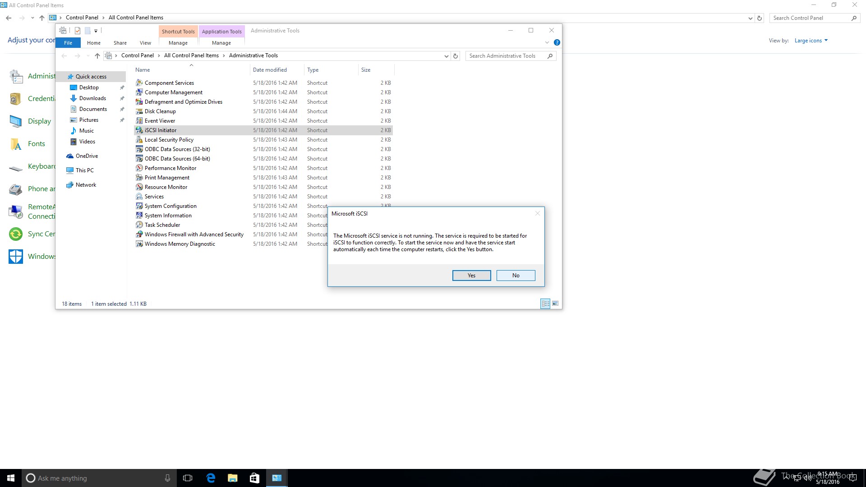866x487 pixels.
Task: Click the Up arrow in Administrative Tools window
Action: click(97, 56)
